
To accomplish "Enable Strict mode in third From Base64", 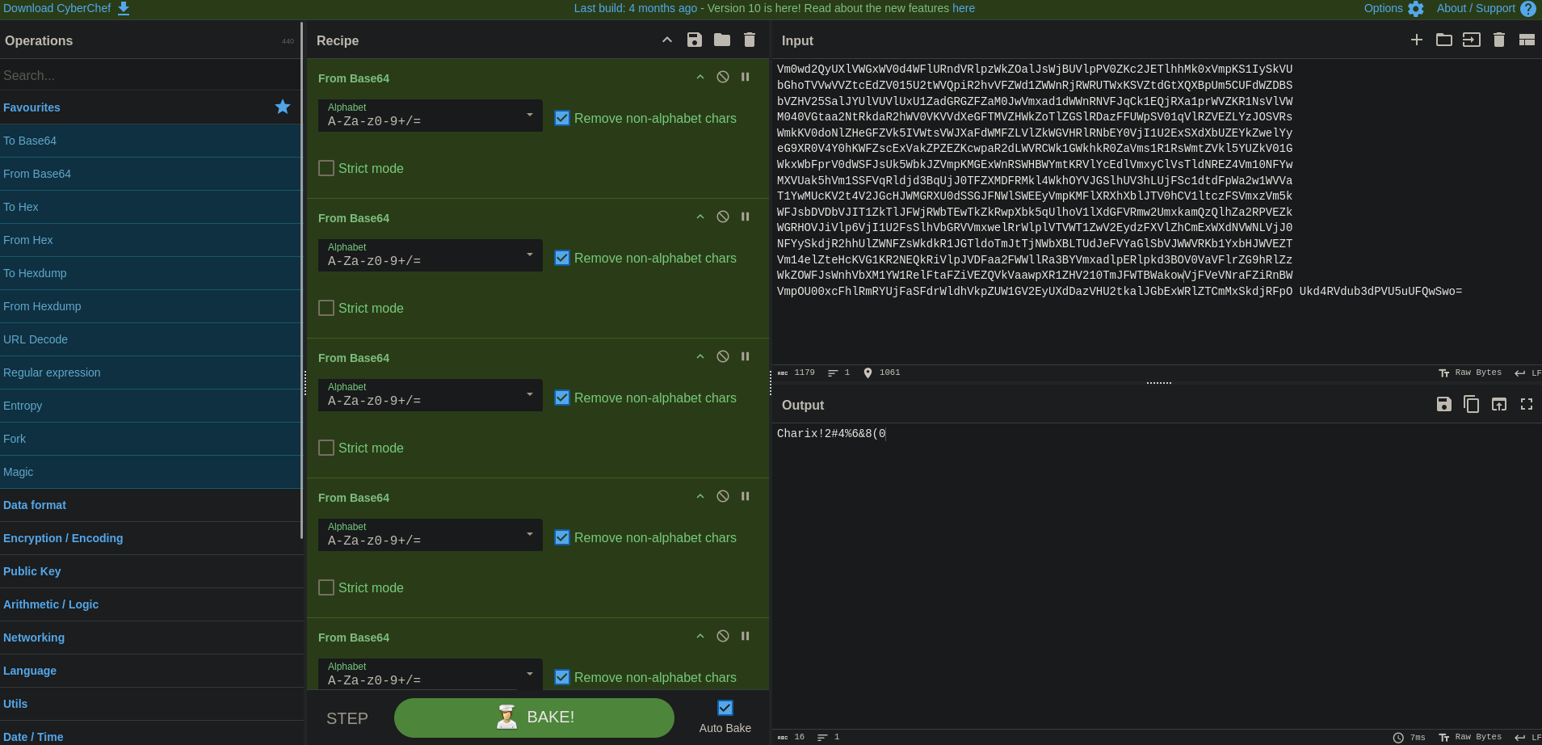I will [x=326, y=448].
